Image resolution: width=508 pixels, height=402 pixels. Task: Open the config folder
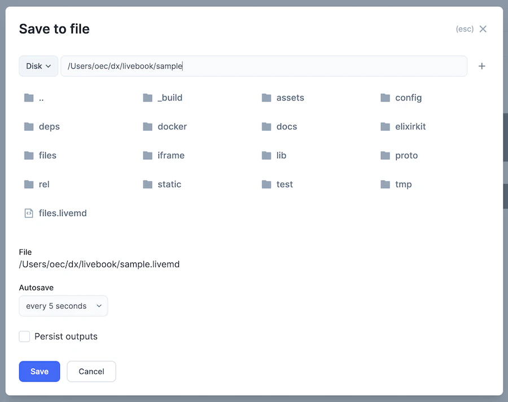401,98
